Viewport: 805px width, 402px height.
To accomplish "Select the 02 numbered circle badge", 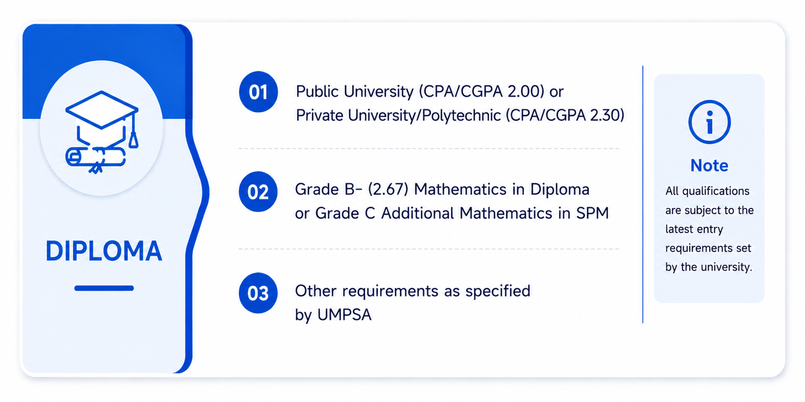I will point(258,192).
